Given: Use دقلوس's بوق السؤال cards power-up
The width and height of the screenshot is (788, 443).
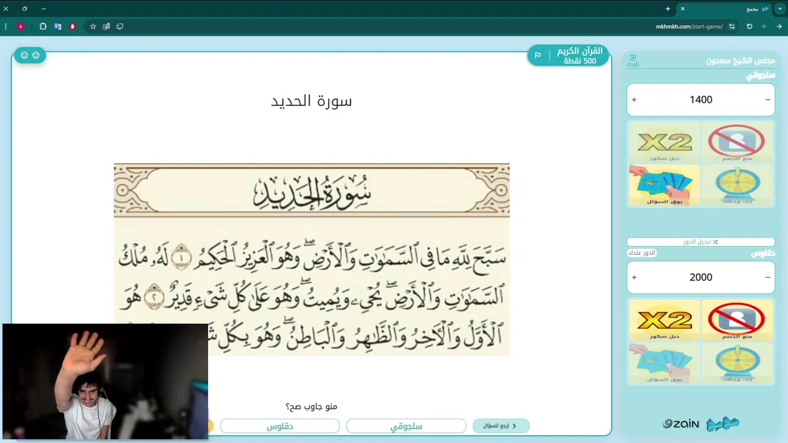Looking at the screenshot, I should coord(664,362).
